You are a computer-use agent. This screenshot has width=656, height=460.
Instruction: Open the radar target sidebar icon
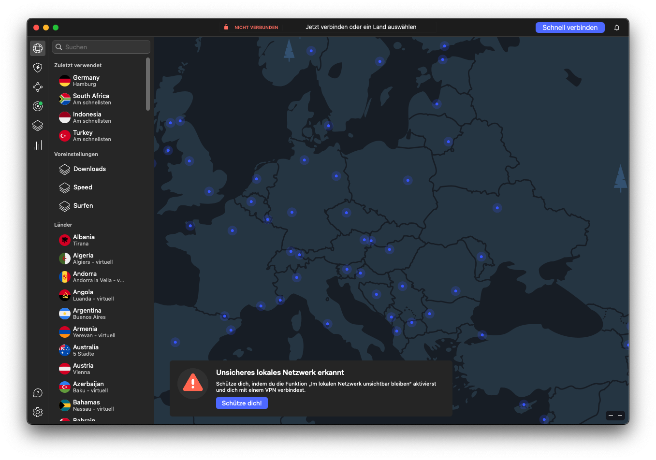(x=38, y=106)
